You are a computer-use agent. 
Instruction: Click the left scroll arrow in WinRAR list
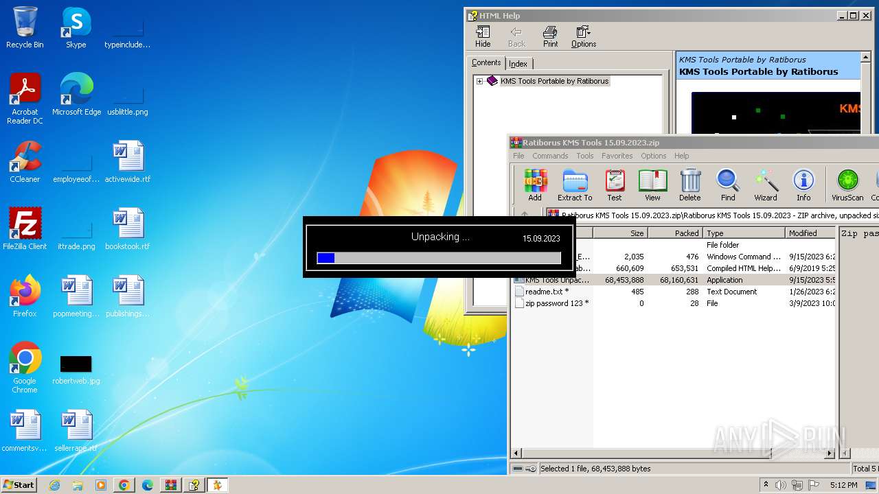[516, 454]
